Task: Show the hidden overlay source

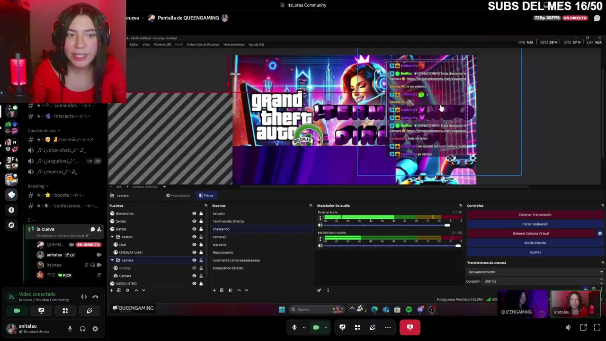Action: pos(194,268)
